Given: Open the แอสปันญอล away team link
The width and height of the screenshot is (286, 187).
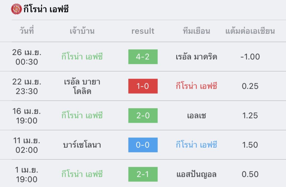Looking at the screenshot, I should pos(196,174).
